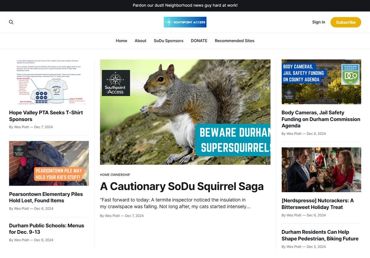
Task: Select DONATE in the navigation bar
Action: coord(199,41)
